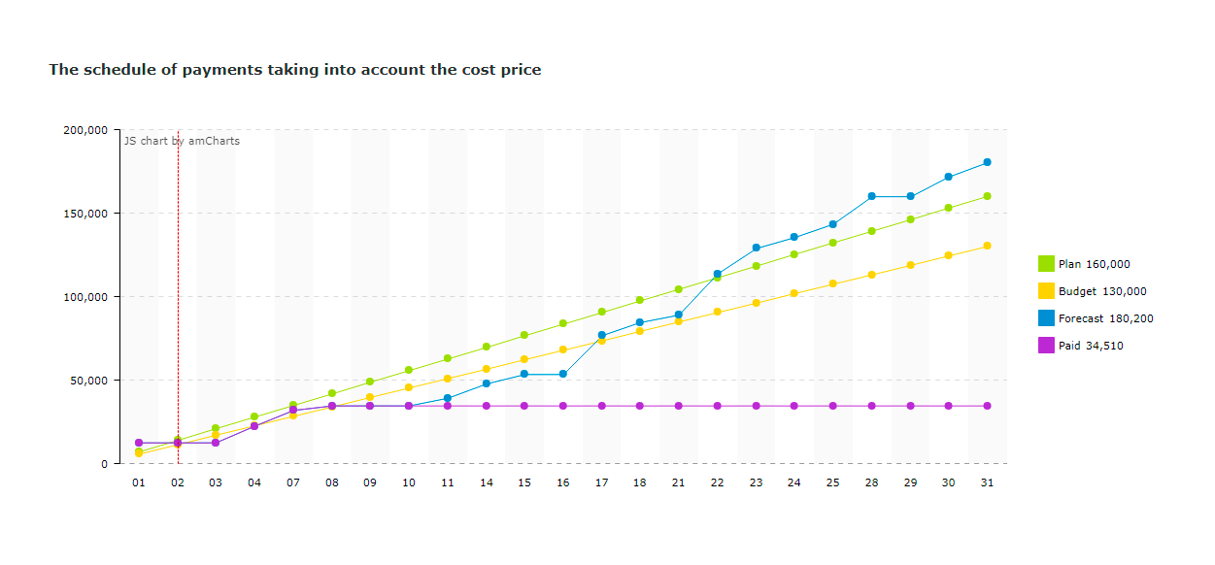Click the Plan data point at day 31
This screenshot has width=1215, height=565.
click(987, 196)
